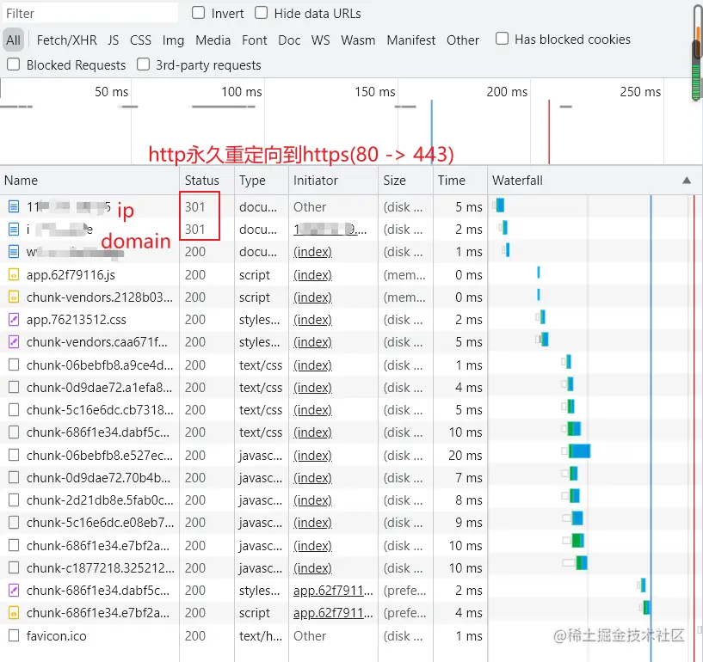Enable Blocked Requests checkbox
This screenshot has width=703, height=662.
[x=14, y=64]
